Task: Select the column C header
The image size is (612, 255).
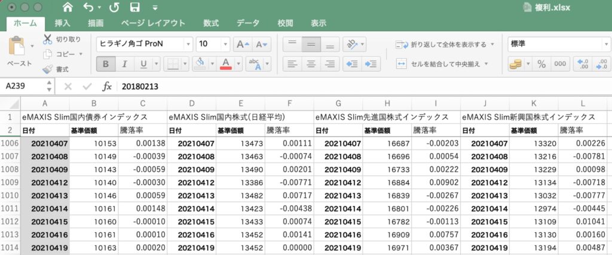Action: (x=143, y=104)
